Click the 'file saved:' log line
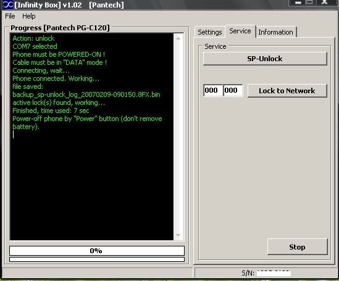 (28, 86)
